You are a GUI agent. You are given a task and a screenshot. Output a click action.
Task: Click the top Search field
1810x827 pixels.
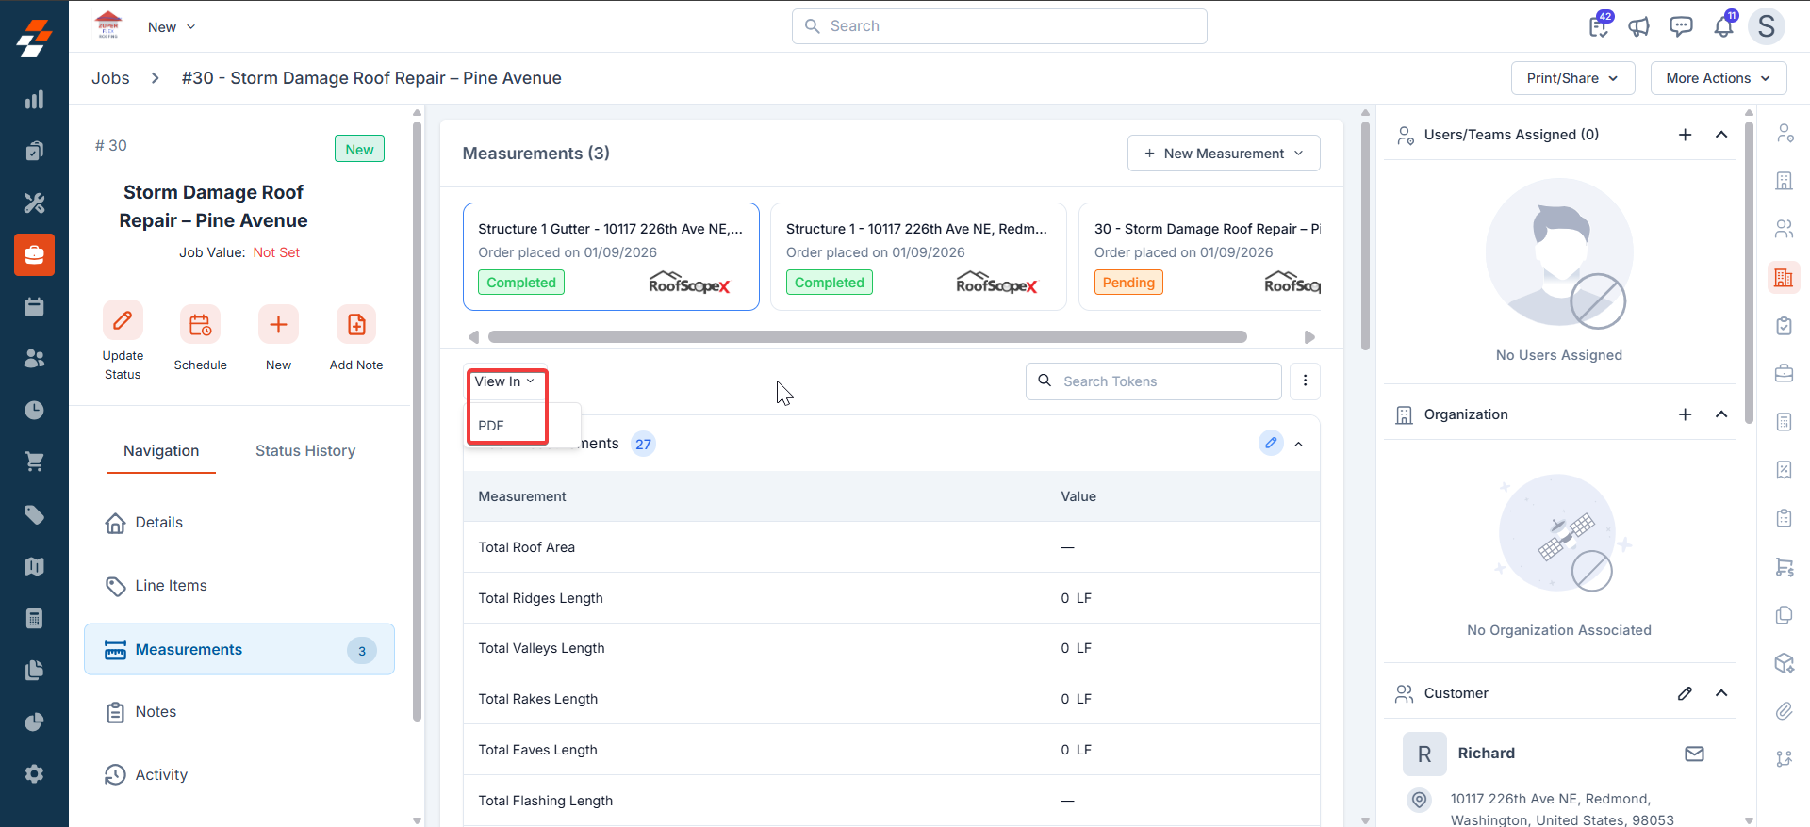click(x=999, y=26)
